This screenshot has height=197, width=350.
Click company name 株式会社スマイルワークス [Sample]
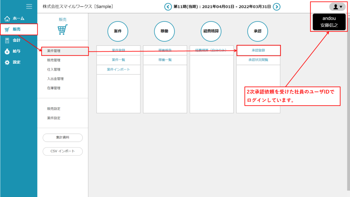(78, 7)
